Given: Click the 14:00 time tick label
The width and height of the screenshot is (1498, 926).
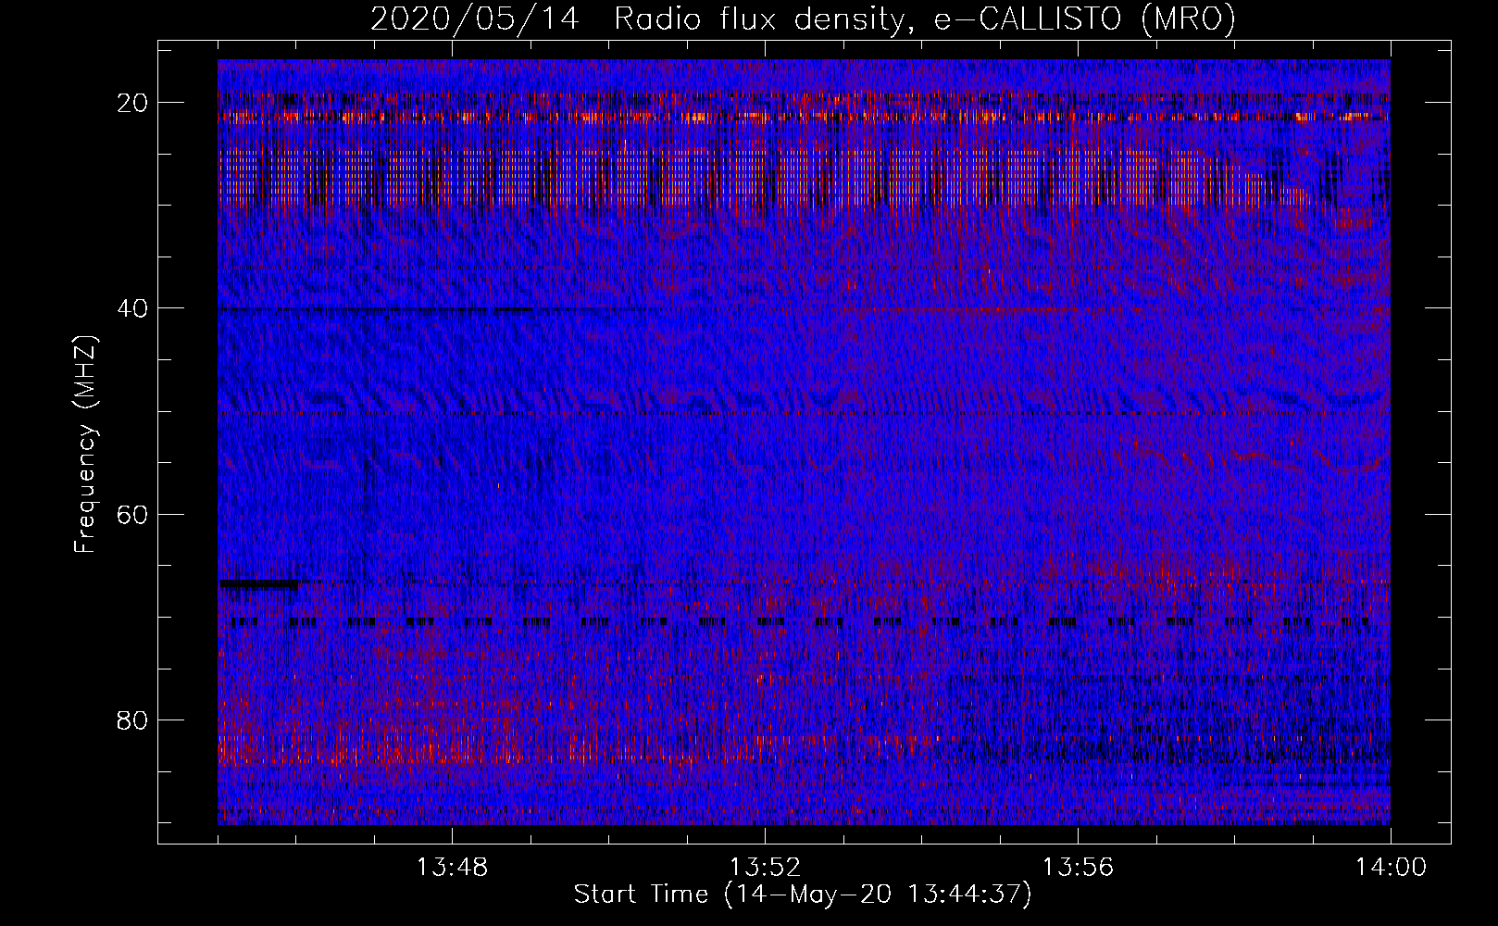Looking at the screenshot, I should pyautogui.click(x=1391, y=868).
